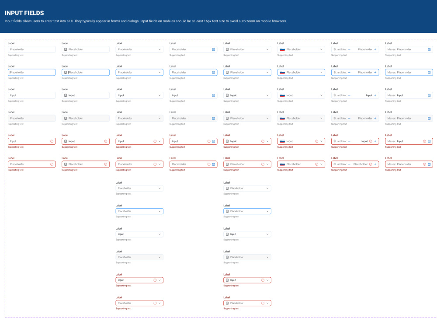Click 'Mesec:' prefix in focused blue field
The height and width of the screenshot is (328, 437).
(x=392, y=73)
